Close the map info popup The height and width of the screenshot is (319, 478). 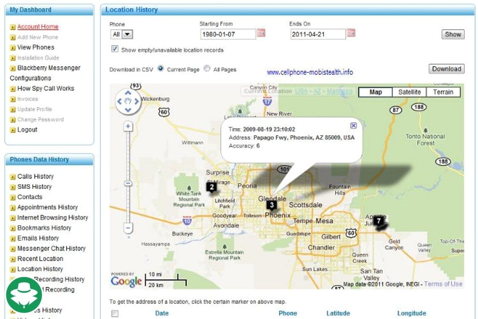354,125
